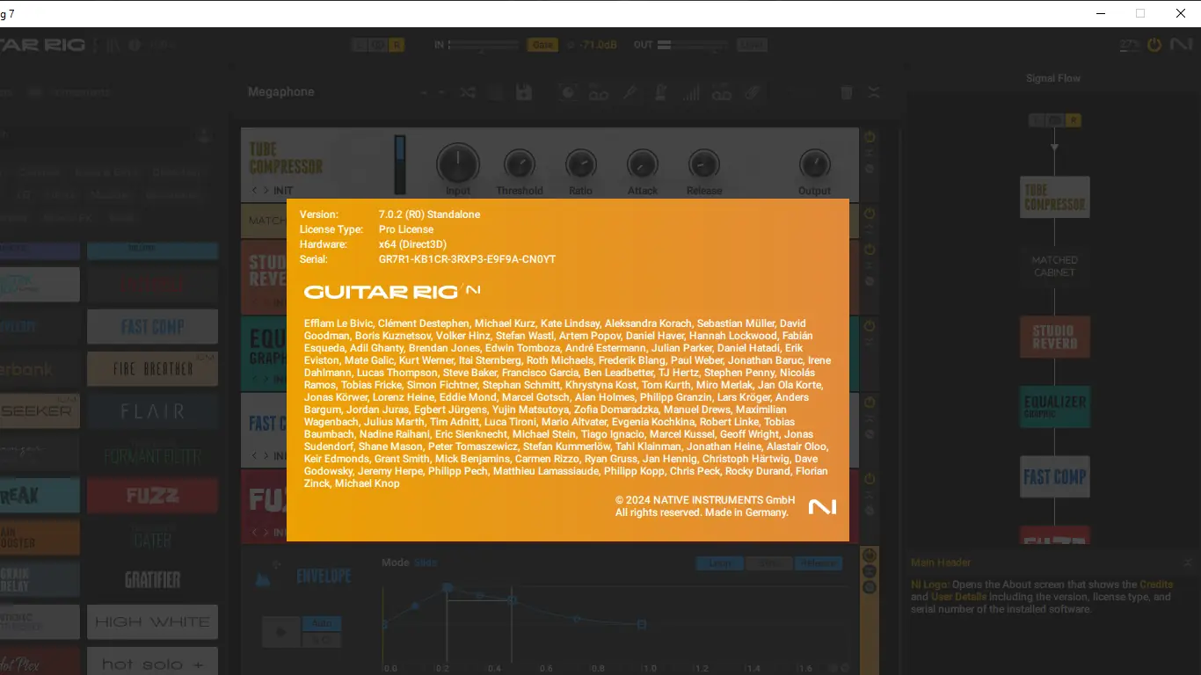The image size is (1201, 675).
Task: Toggle power for the Envelope modulator
Action: click(870, 555)
